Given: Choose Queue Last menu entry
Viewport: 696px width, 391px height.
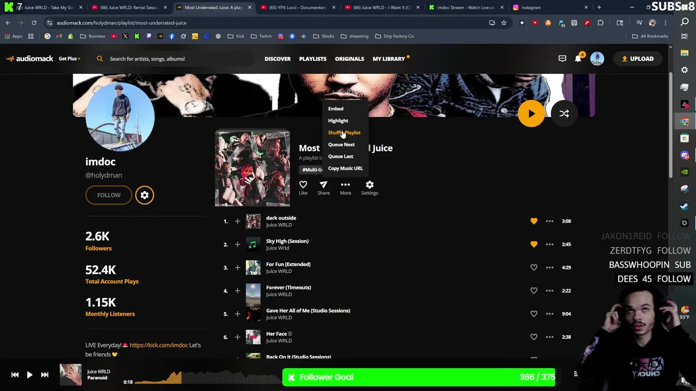Looking at the screenshot, I should pyautogui.click(x=340, y=156).
